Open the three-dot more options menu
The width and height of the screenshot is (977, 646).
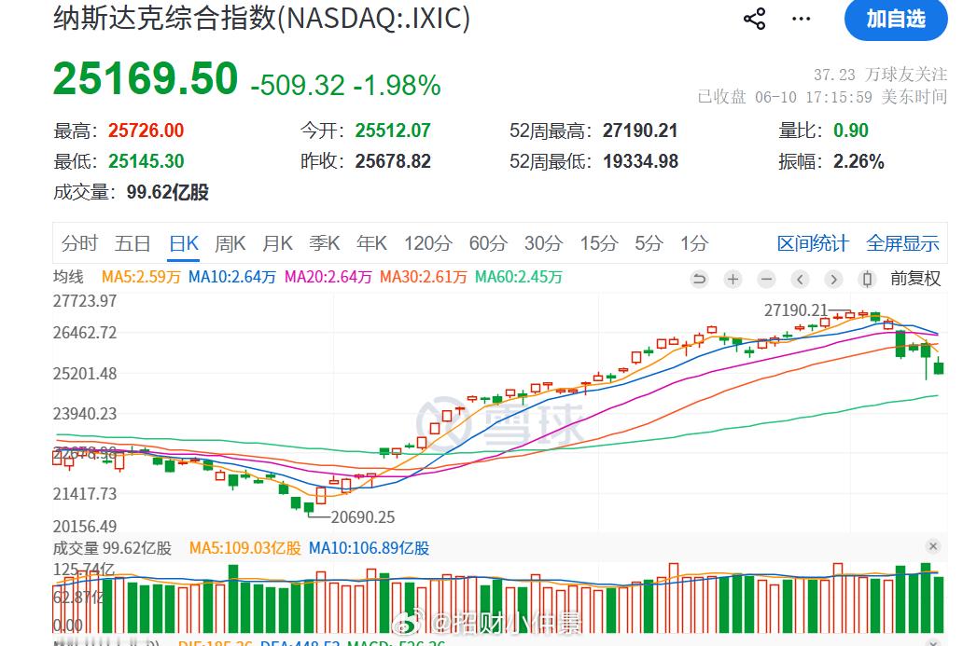tap(801, 19)
